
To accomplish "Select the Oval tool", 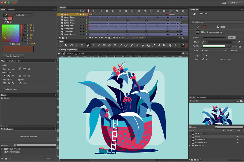I will [x=110, y=45].
